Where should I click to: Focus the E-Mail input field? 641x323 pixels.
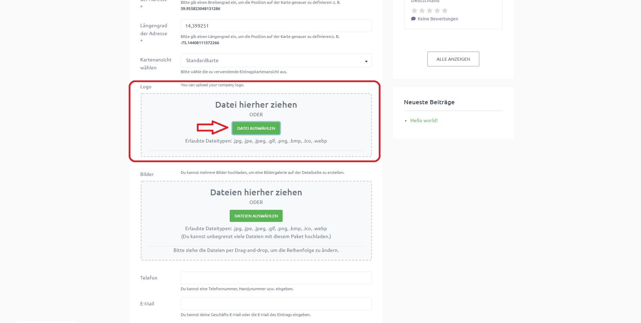276,304
